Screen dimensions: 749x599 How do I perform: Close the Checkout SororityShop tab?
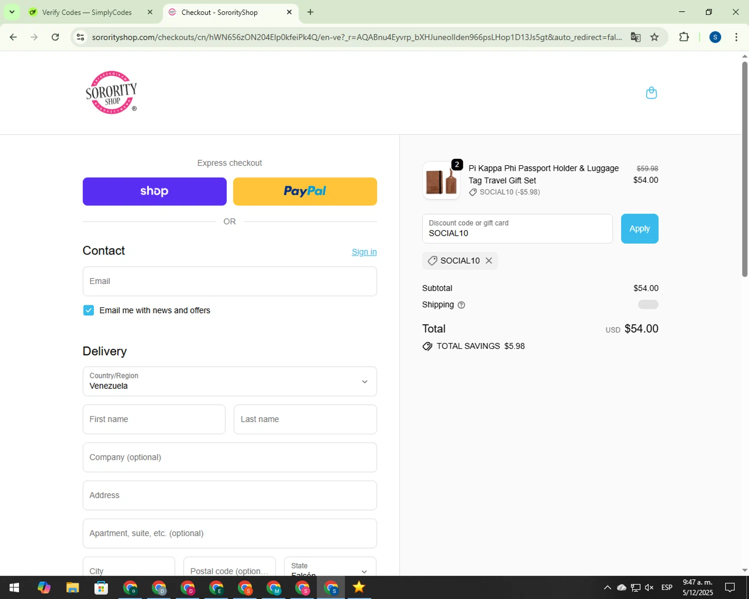click(289, 12)
